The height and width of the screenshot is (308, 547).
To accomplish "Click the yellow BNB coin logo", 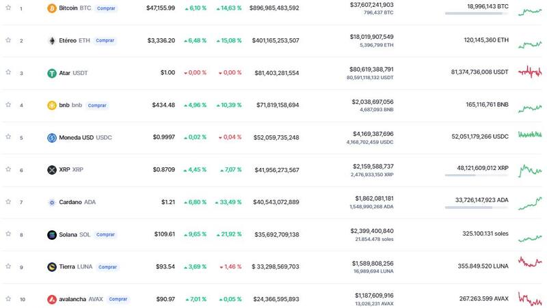I will click(51, 105).
